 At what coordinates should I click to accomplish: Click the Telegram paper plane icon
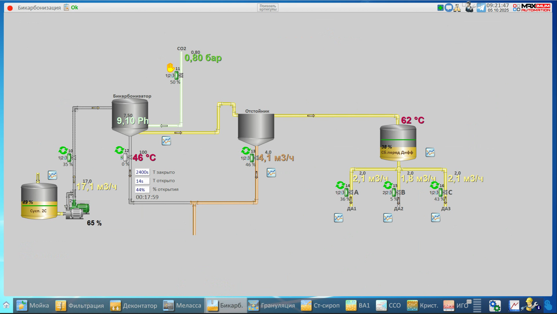[x=481, y=8]
